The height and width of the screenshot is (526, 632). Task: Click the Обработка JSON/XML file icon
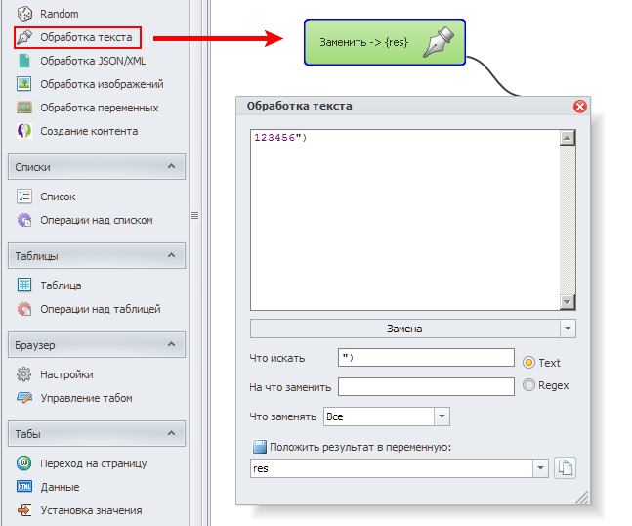click(24, 61)
